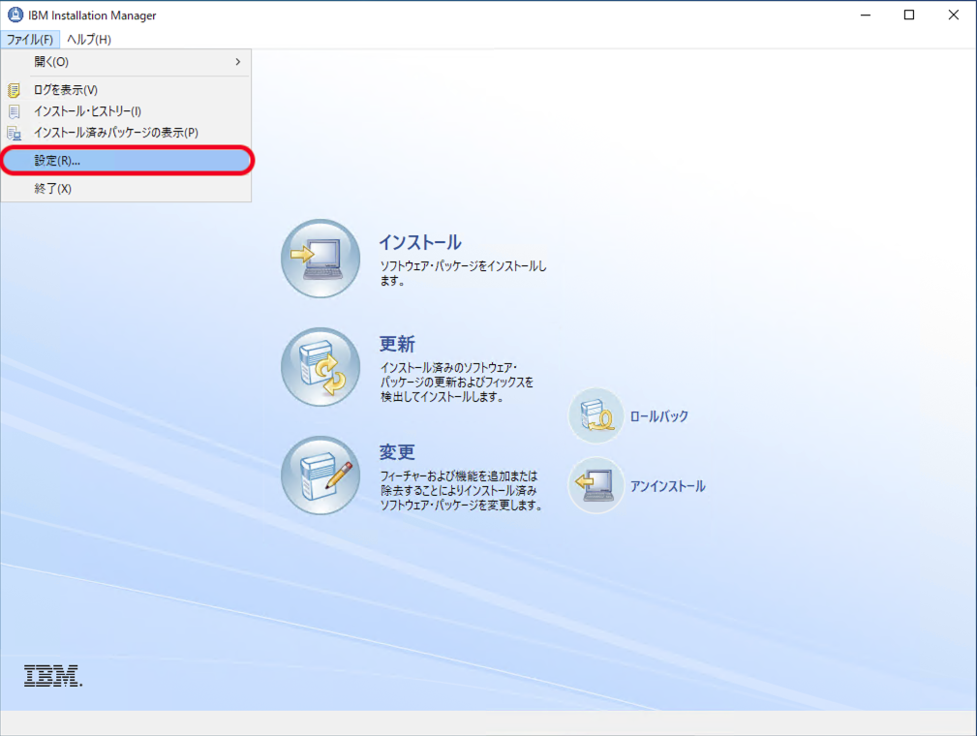Click the Rollback round icon
Screen dimensions: 977x736
[x=595, y=415]
